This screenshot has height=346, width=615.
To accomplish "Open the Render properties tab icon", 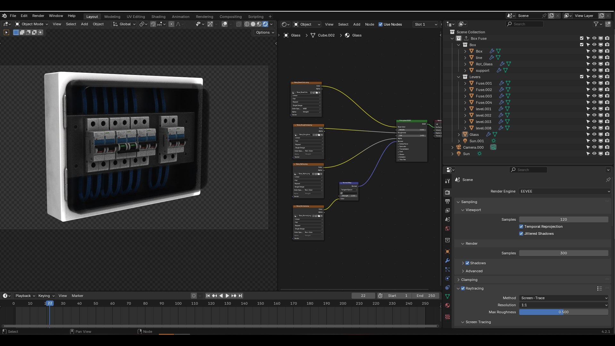I will tap(447, 193).
